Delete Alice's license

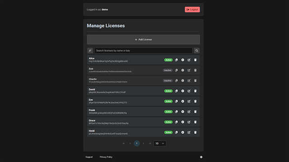click(196, 60)
